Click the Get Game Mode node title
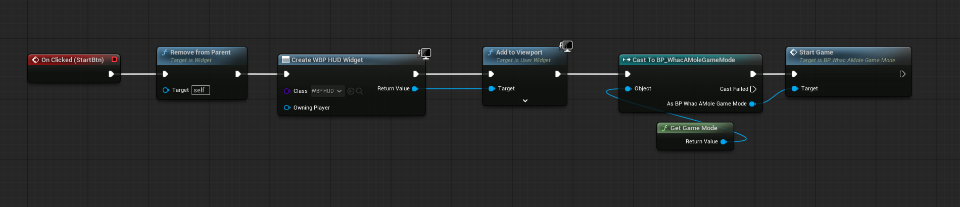Image resolution: width=960 pixels, height=207 pixels. click(694, 128)
